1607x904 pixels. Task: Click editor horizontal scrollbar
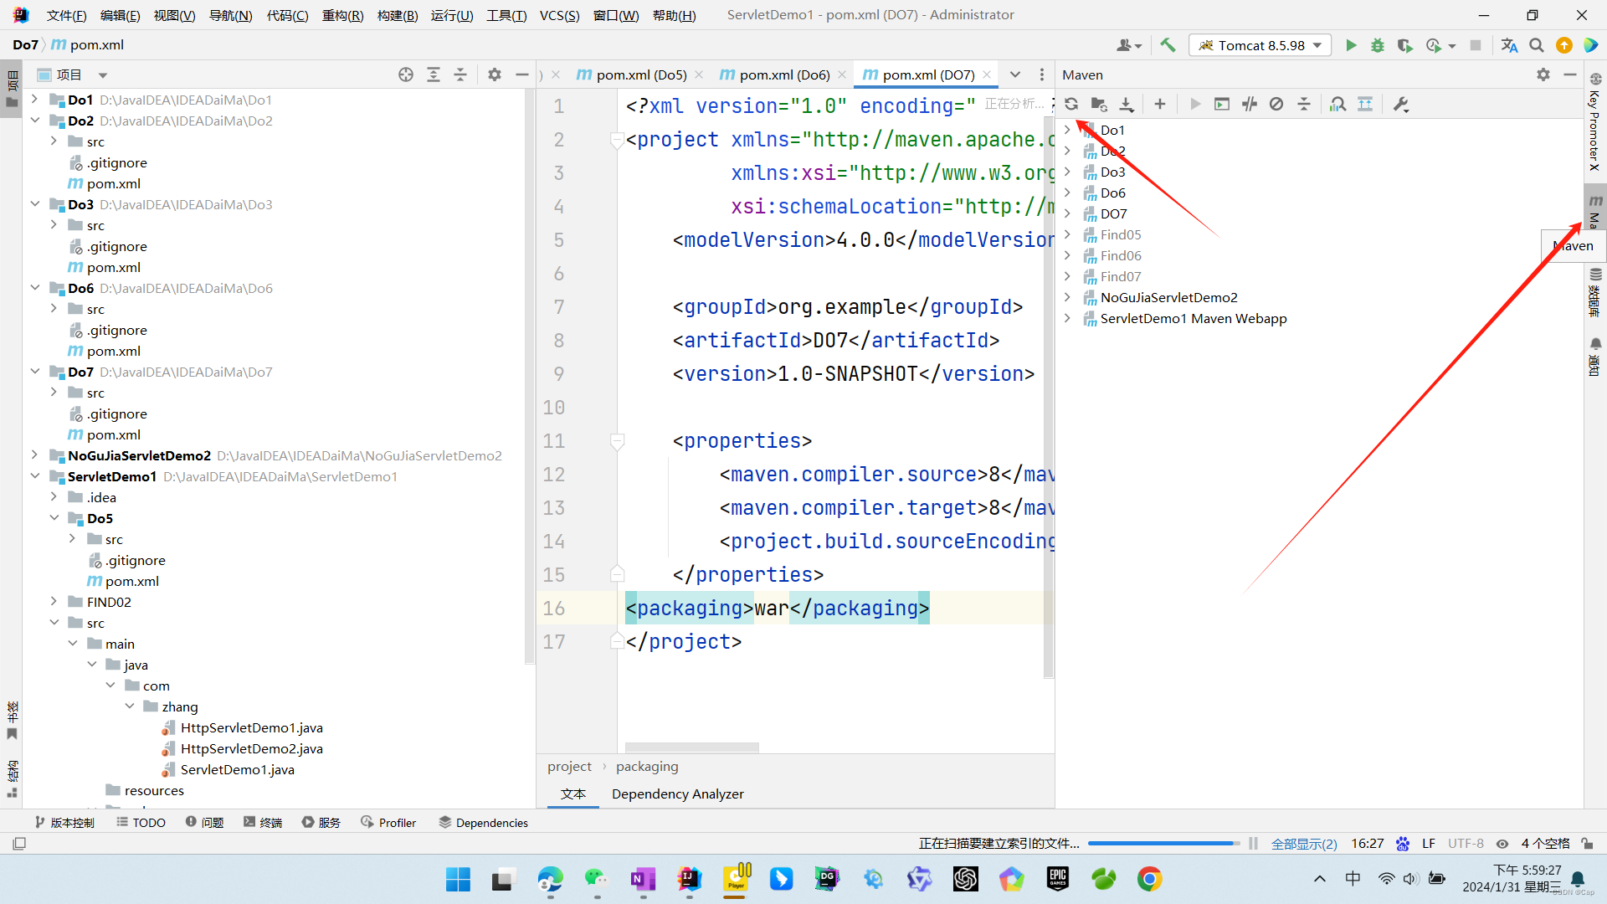(691, 747)
